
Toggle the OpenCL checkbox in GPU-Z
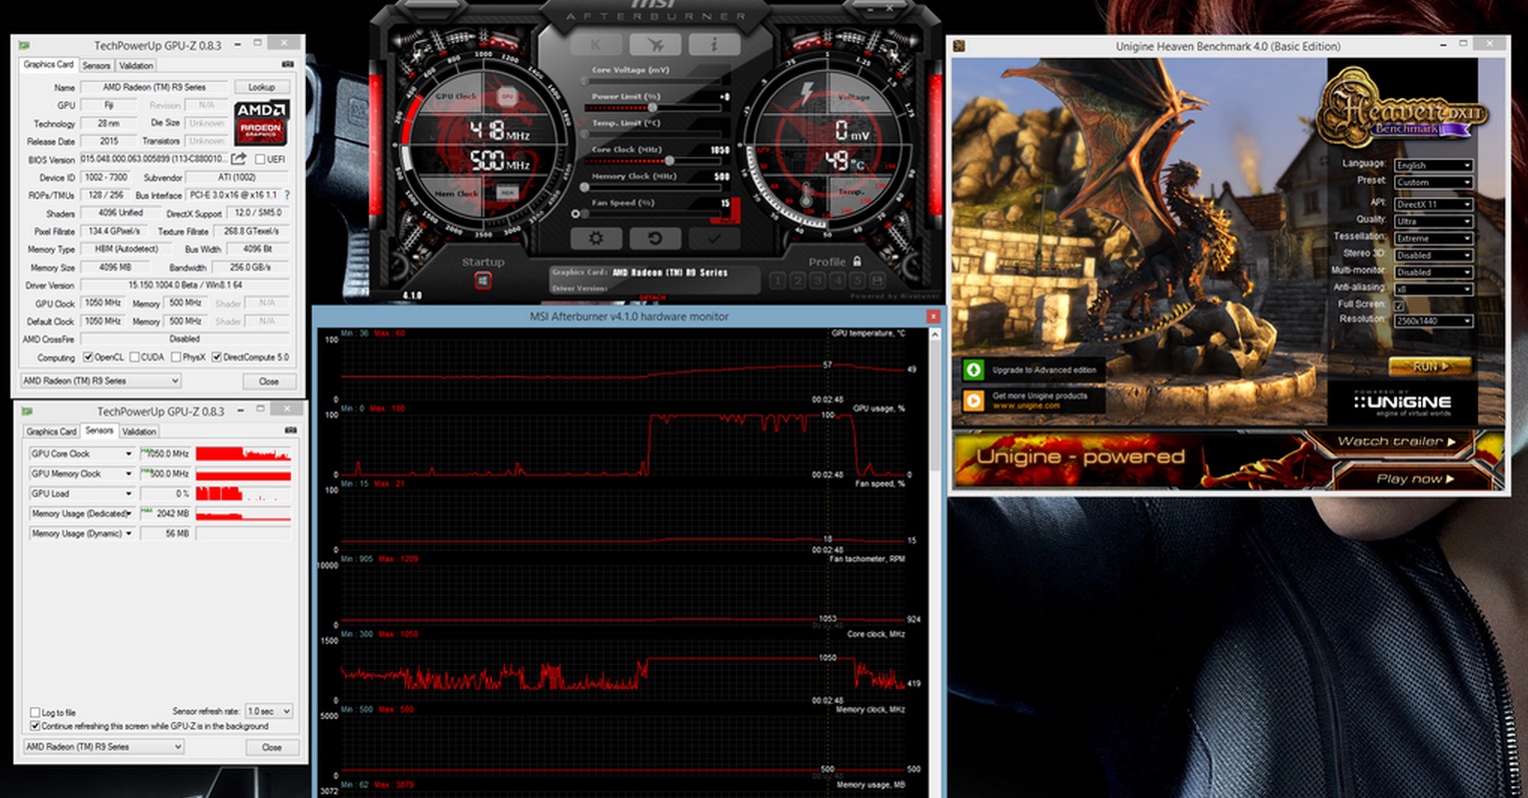tap(88, 357)
